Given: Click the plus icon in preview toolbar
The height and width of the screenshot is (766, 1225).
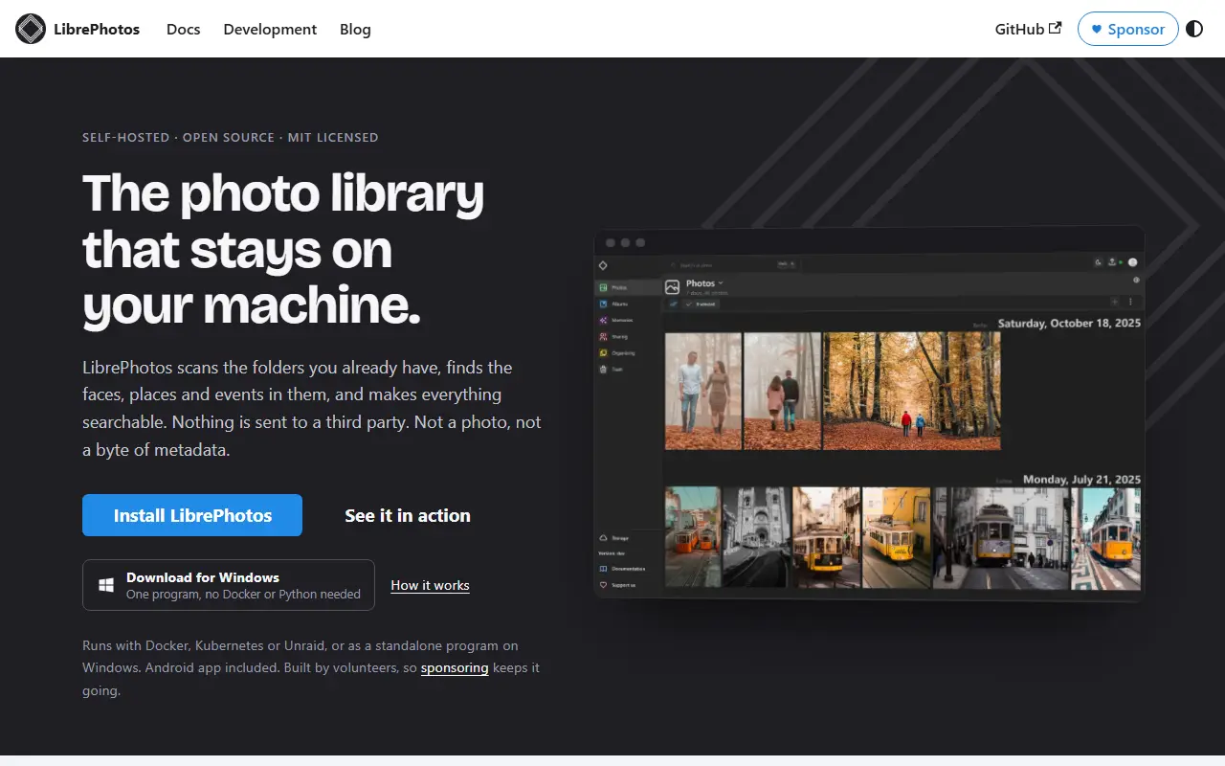Looking at the screenshot, I should (1115, 302).
